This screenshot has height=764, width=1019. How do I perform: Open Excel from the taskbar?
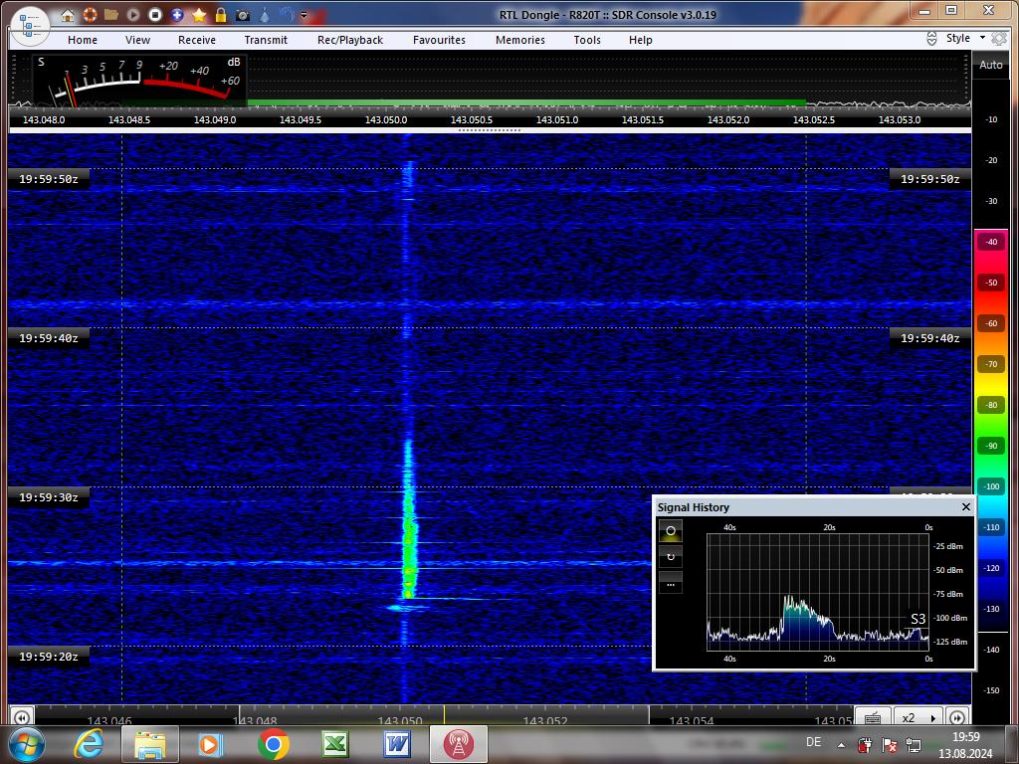coord(334,744)
